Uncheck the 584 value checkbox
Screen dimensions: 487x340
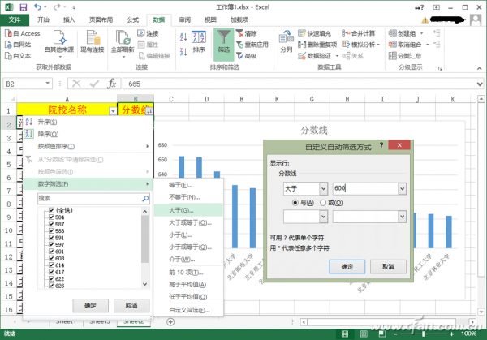click(51, 217)
